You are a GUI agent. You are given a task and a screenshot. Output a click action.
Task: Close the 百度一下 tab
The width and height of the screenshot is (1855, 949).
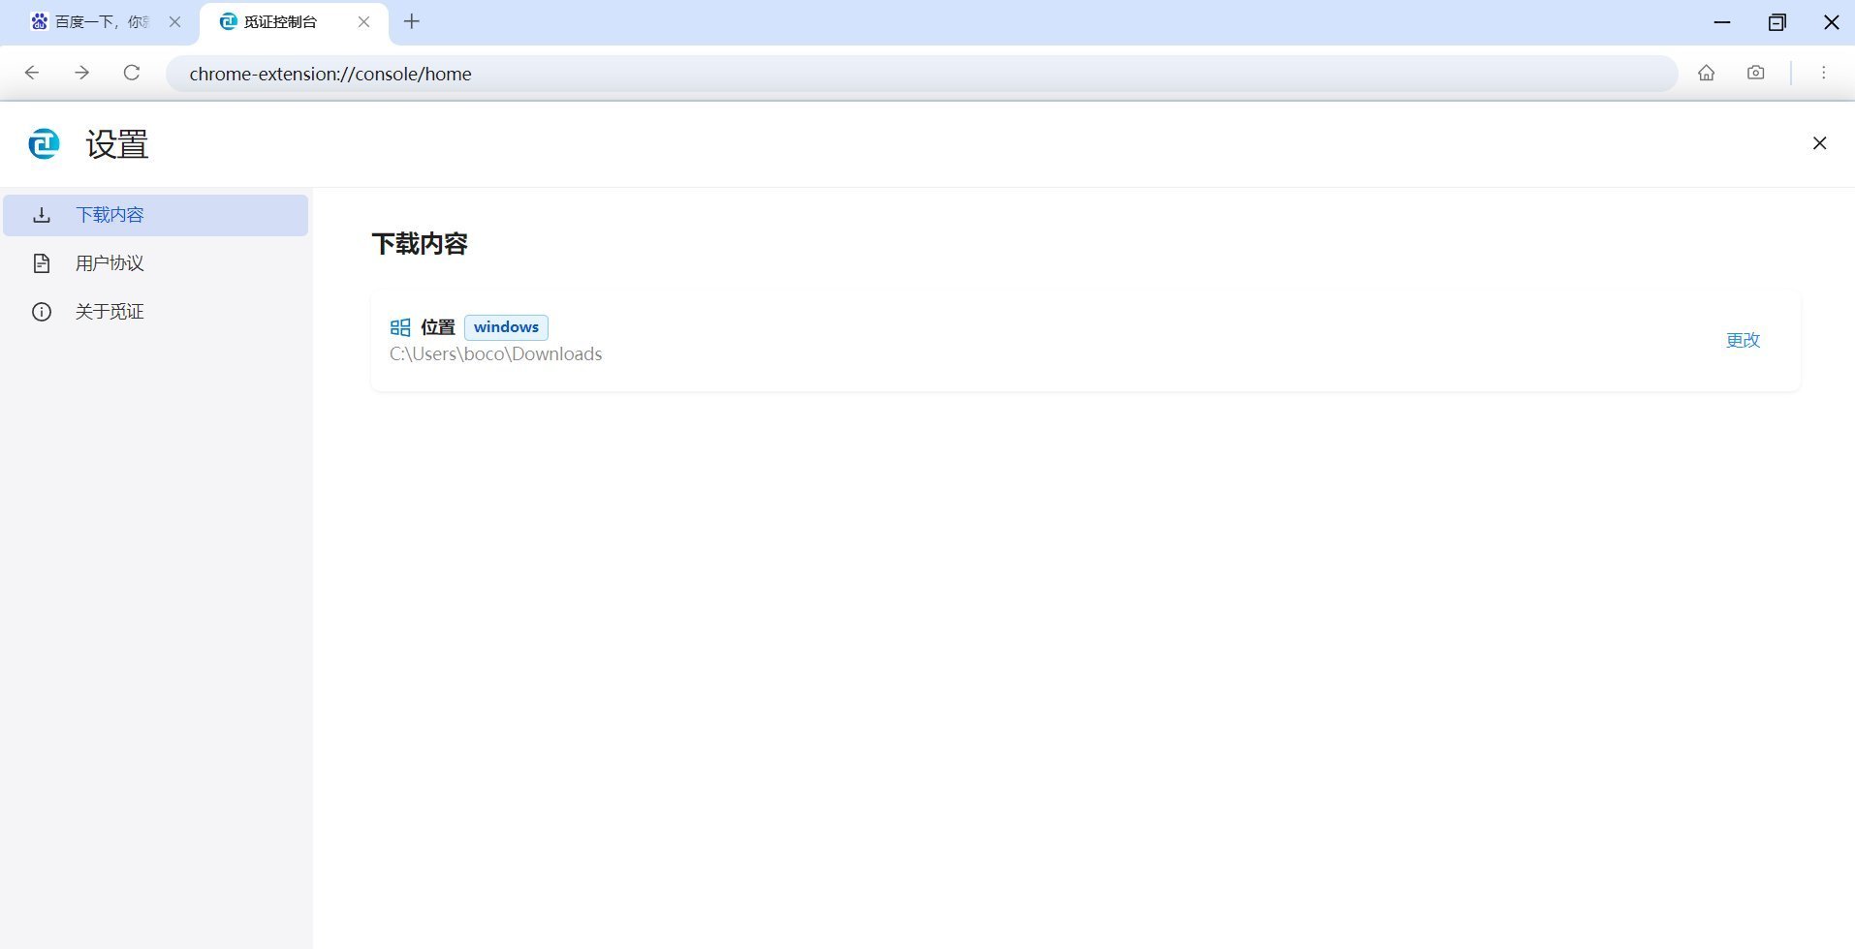(x=175, y=21)
